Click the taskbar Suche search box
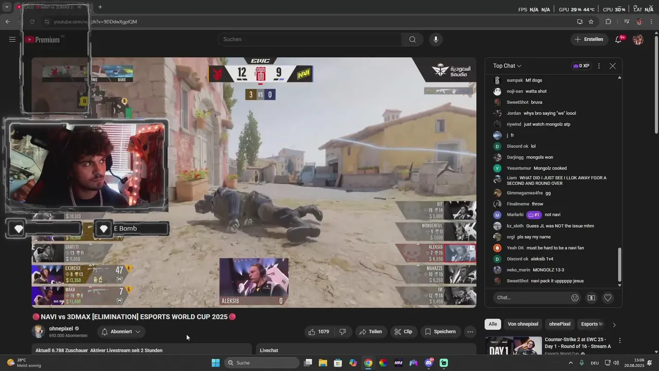 261,363
